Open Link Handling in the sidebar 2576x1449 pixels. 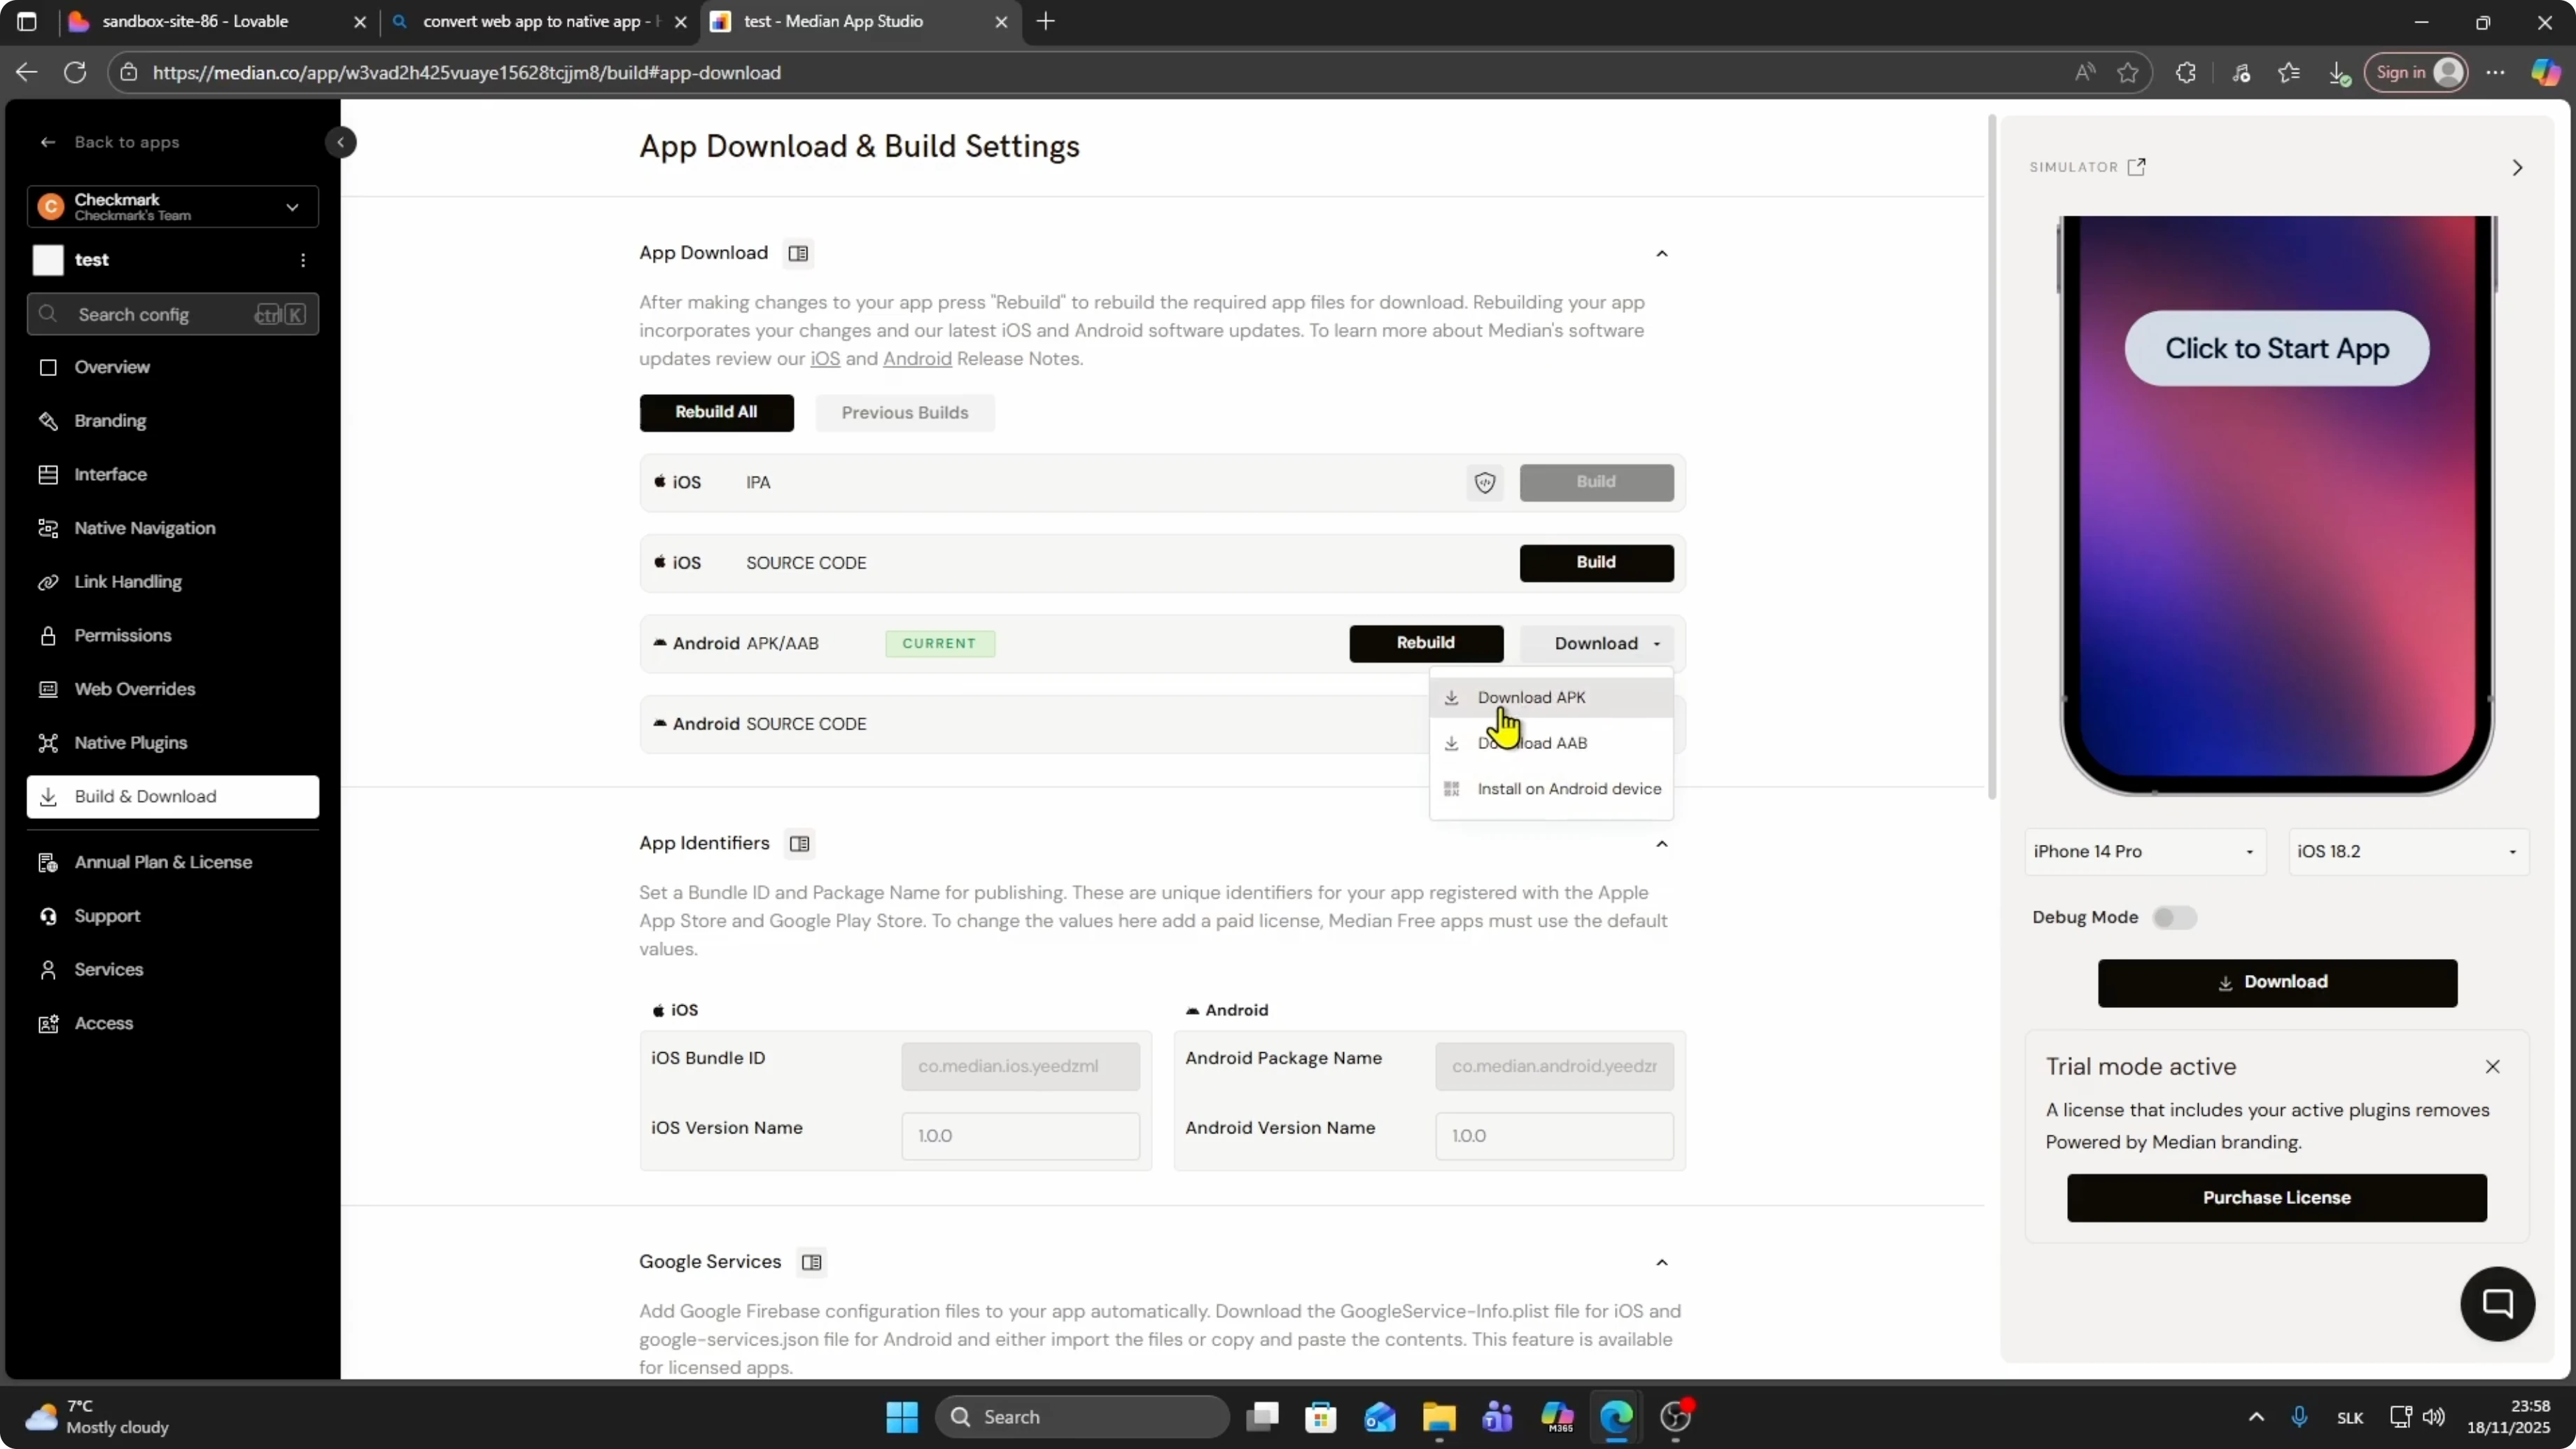(173, 582)
